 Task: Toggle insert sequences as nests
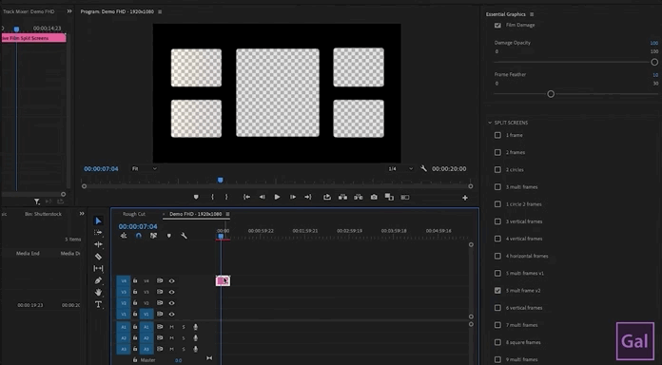(124, 236)
